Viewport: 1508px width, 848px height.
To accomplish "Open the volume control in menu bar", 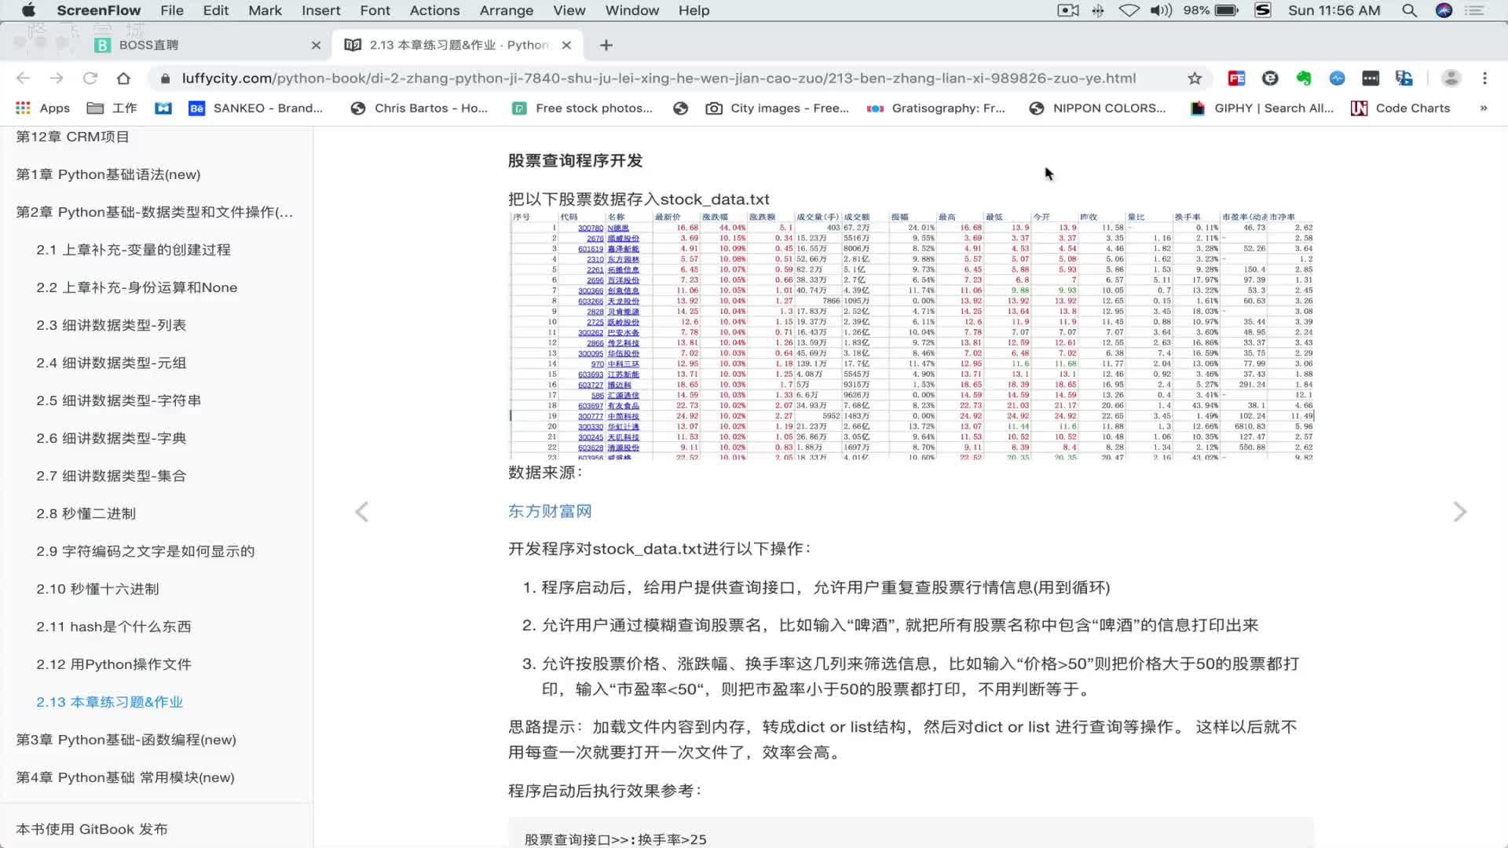I will [1160, 10].
